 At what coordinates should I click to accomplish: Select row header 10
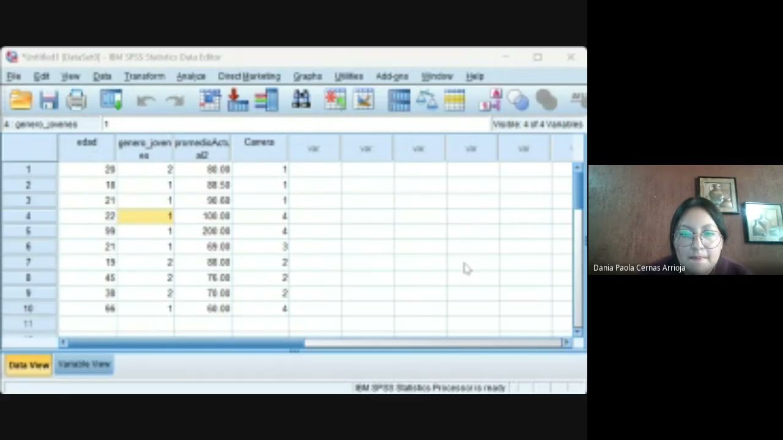click(x=29, y=309)
